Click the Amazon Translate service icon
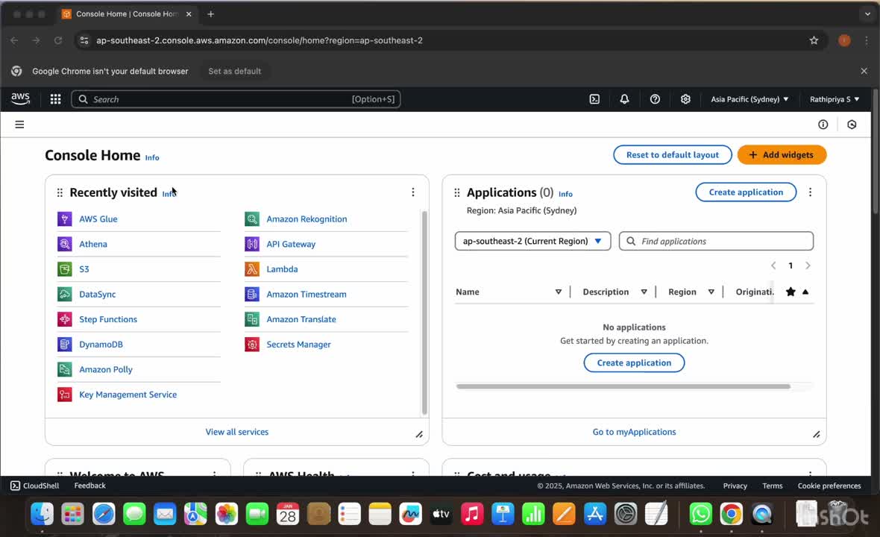This screenshot has width=880, height=537. coord(252,319)
